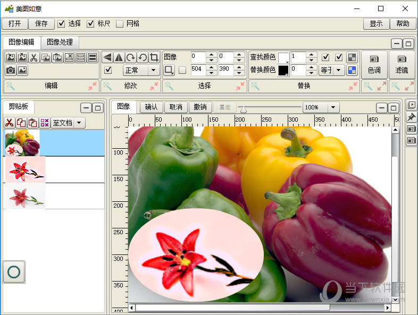Open the 至文档 dropdown arrow

coord(79,123)
